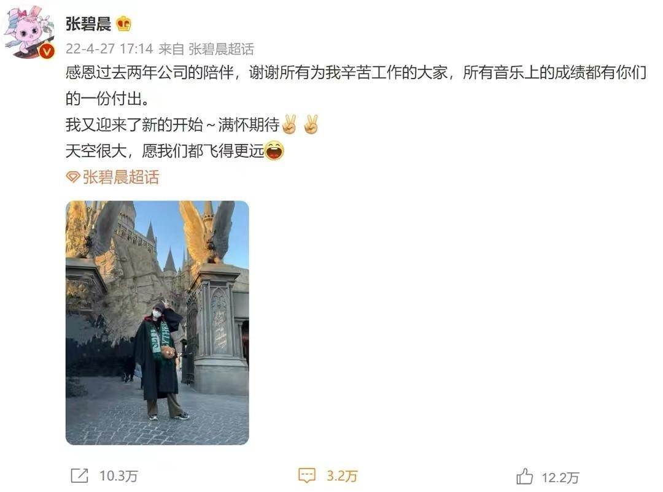Enlarge the Hogwarts castle photo thumbnail
Screen dimensions: 663x492
coord(157,323)
